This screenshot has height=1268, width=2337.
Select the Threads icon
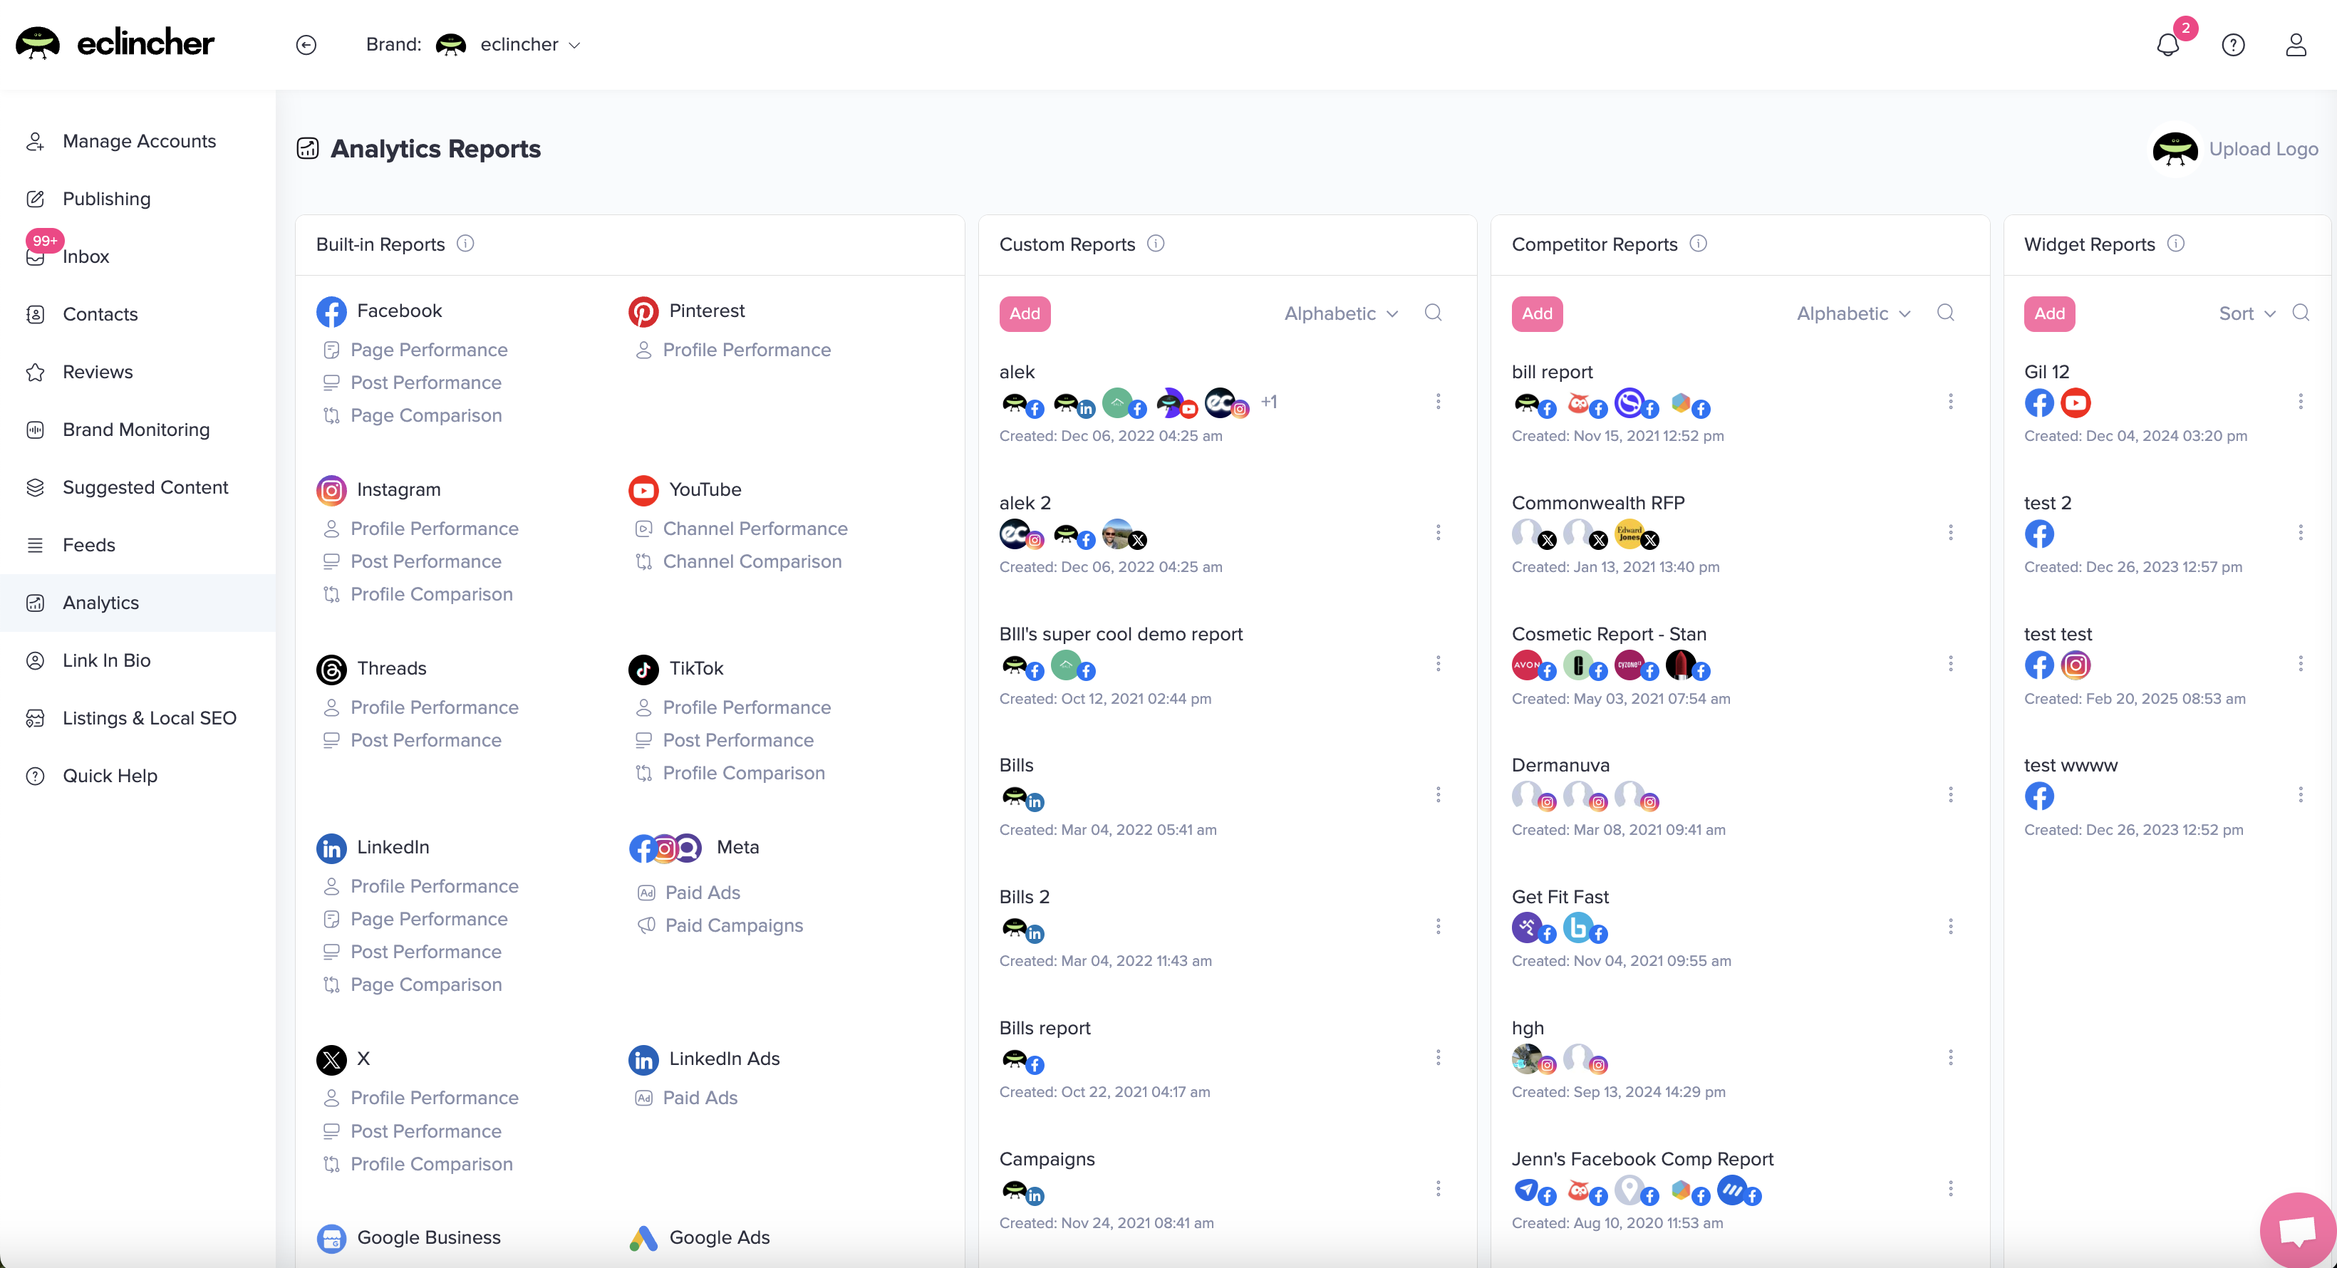click(x=331, y=668)
